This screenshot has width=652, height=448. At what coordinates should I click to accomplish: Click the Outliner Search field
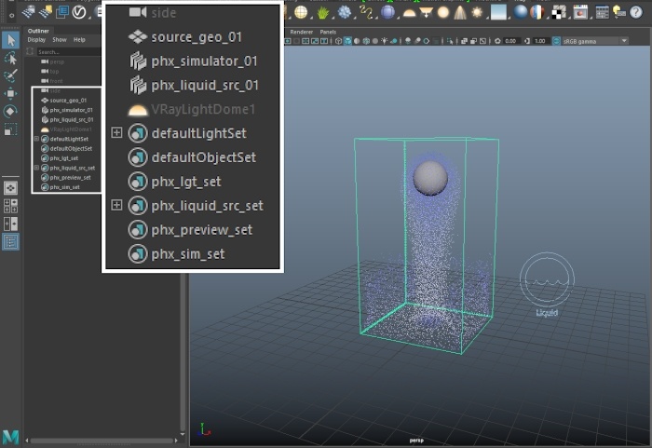tap(68, 52)
